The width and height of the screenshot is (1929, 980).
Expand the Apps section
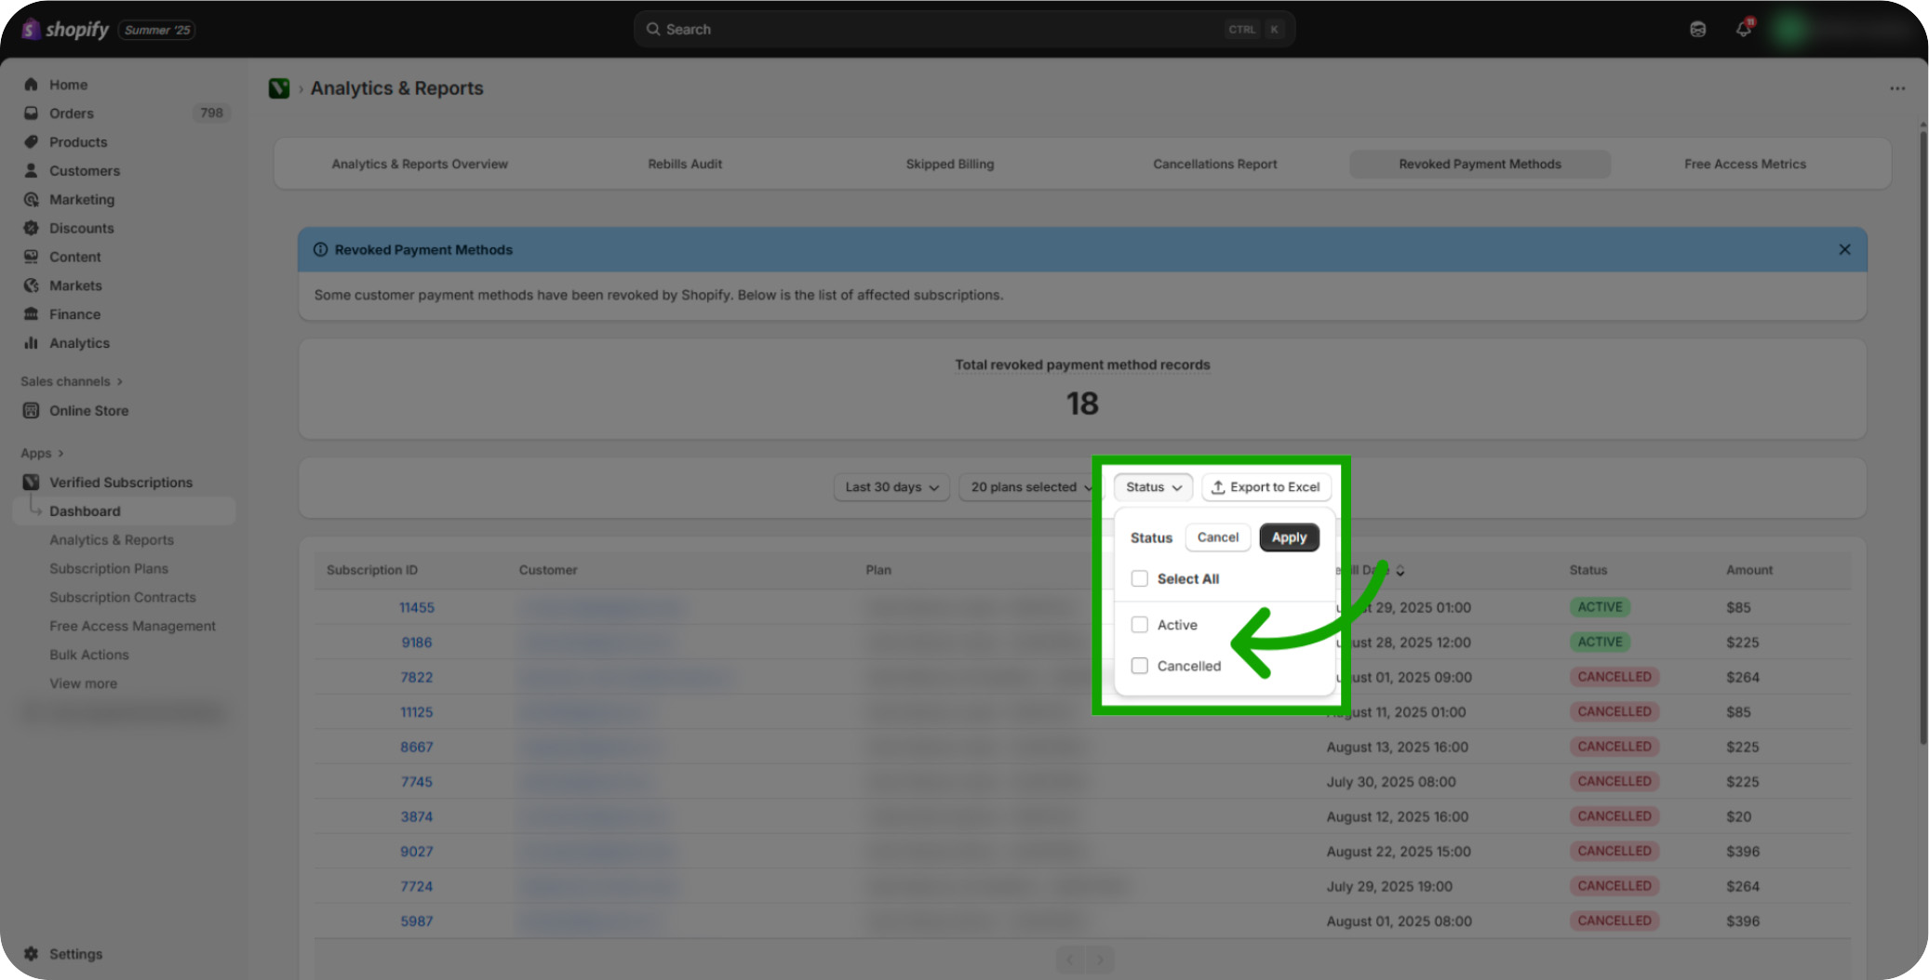[42, 453]
